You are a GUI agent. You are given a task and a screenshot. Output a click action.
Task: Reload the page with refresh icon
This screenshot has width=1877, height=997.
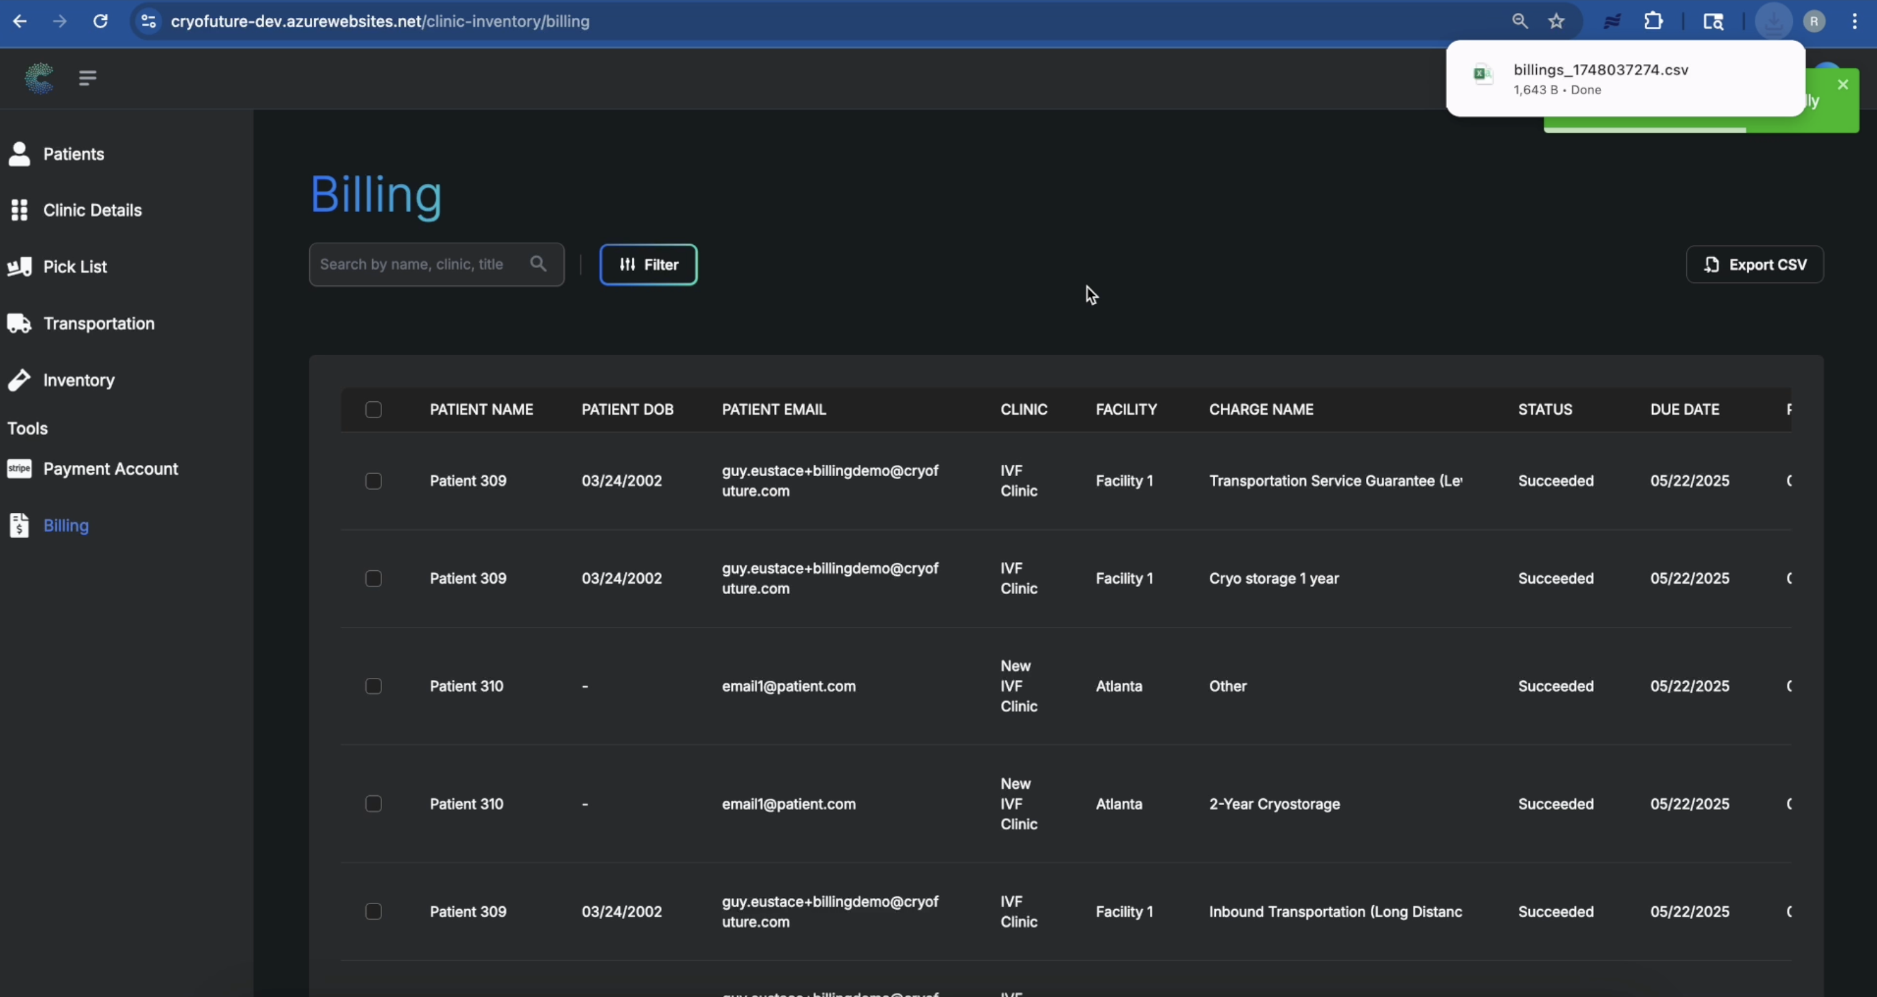click(100, 21)
